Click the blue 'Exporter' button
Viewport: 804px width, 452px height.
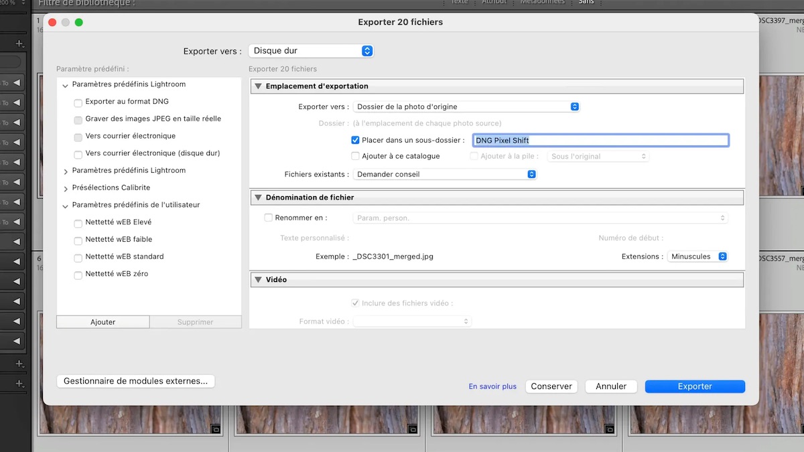pos(695,386)
